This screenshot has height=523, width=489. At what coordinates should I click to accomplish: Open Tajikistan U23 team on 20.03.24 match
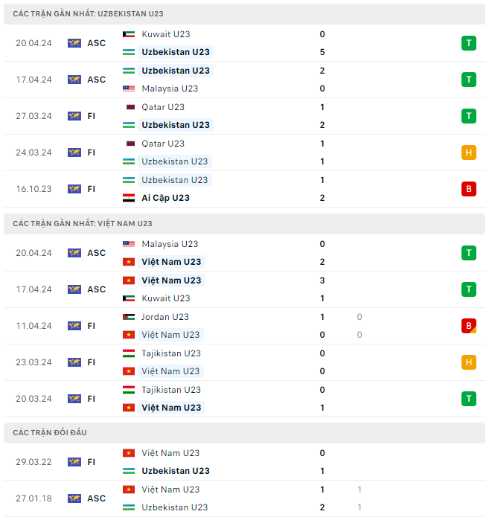click(x=171, y=390)
